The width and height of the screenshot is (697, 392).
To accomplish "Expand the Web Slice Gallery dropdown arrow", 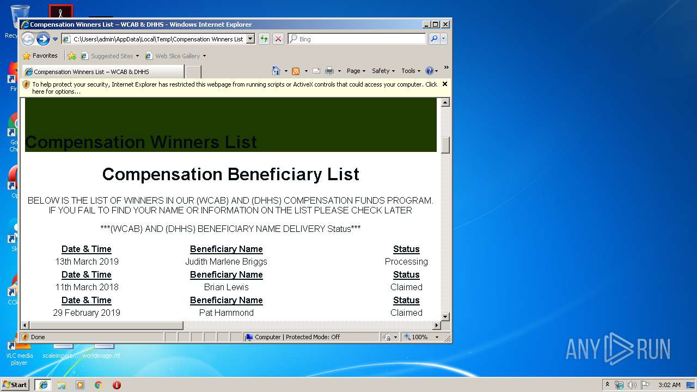I will [x=204, y=56].
